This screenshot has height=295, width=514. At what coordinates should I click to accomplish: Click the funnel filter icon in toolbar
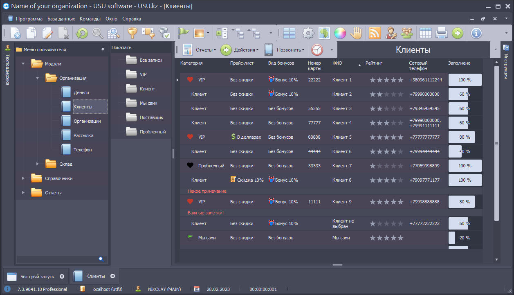point(132,33)
